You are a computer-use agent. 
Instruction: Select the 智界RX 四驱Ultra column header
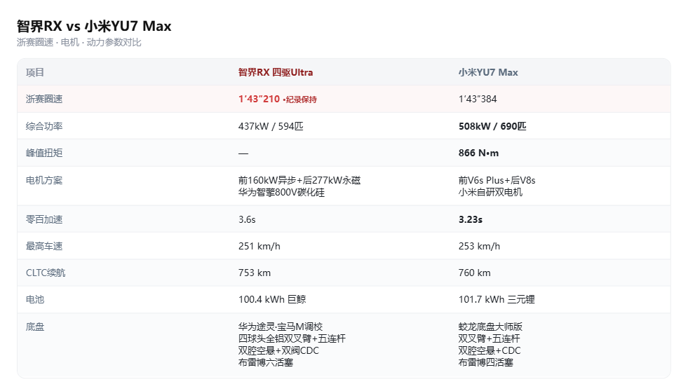click(276, 72)
